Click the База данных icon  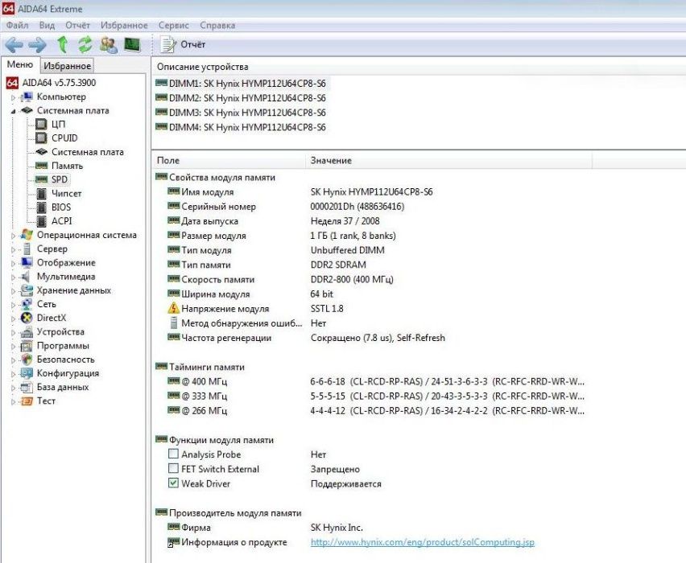coord(27,388)
